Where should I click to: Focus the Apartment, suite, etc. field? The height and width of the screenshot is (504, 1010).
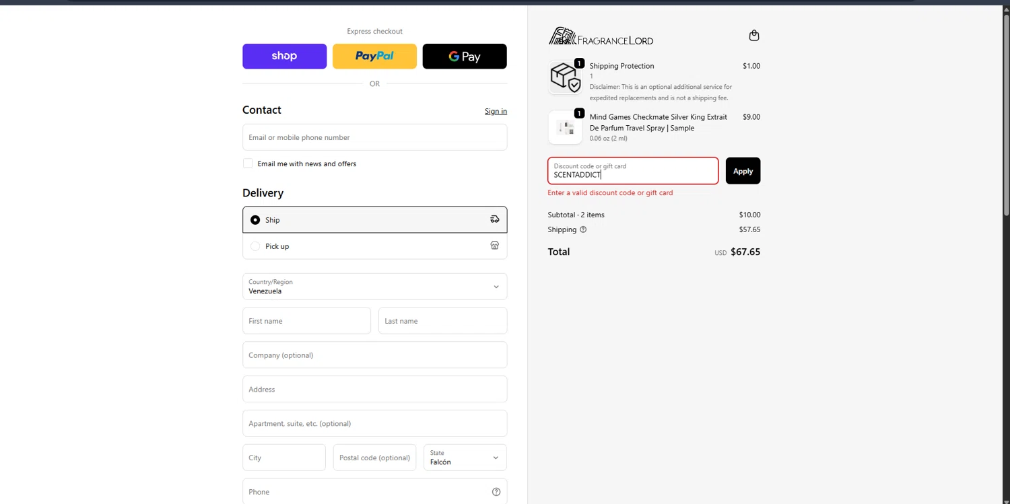click(374, 423)
